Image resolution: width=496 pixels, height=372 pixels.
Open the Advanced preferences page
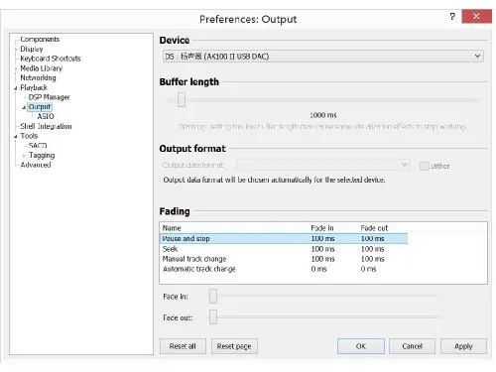[x=36, y=165]
